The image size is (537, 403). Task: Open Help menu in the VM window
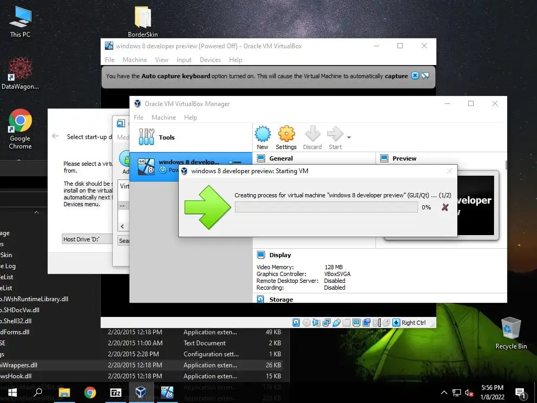(235, 60)
